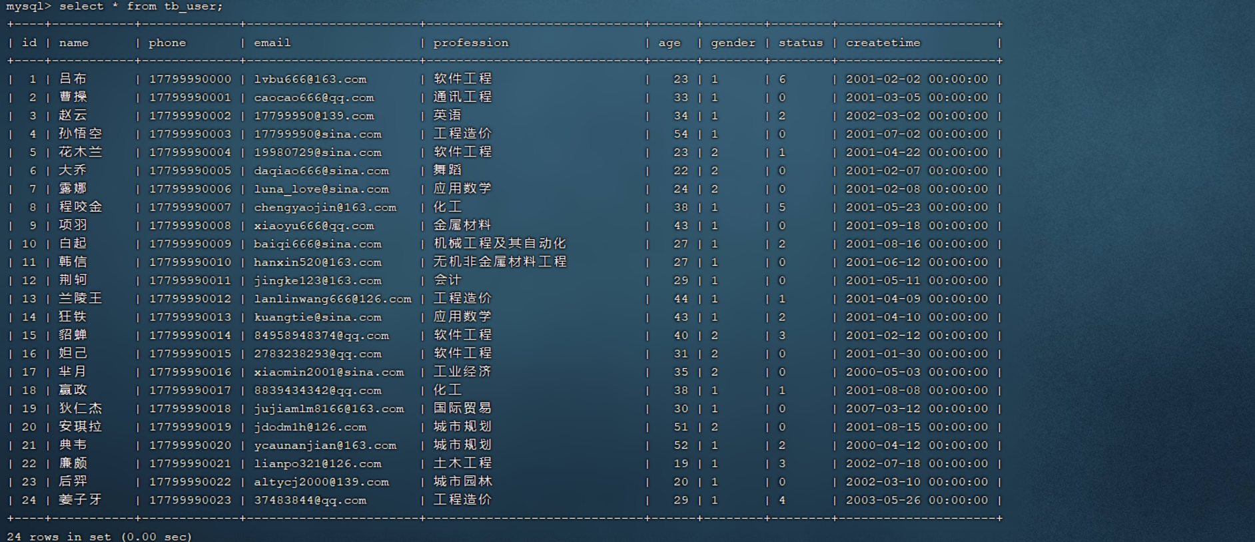Viewport: 1255px width, 542px height.
Task: Click the "age" column header
Action: coord(669,43)
